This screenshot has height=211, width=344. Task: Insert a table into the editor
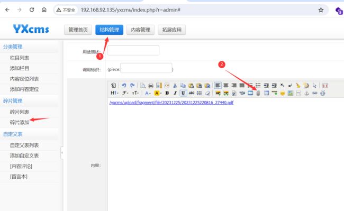pyautogui.click(x=266, y=93)
